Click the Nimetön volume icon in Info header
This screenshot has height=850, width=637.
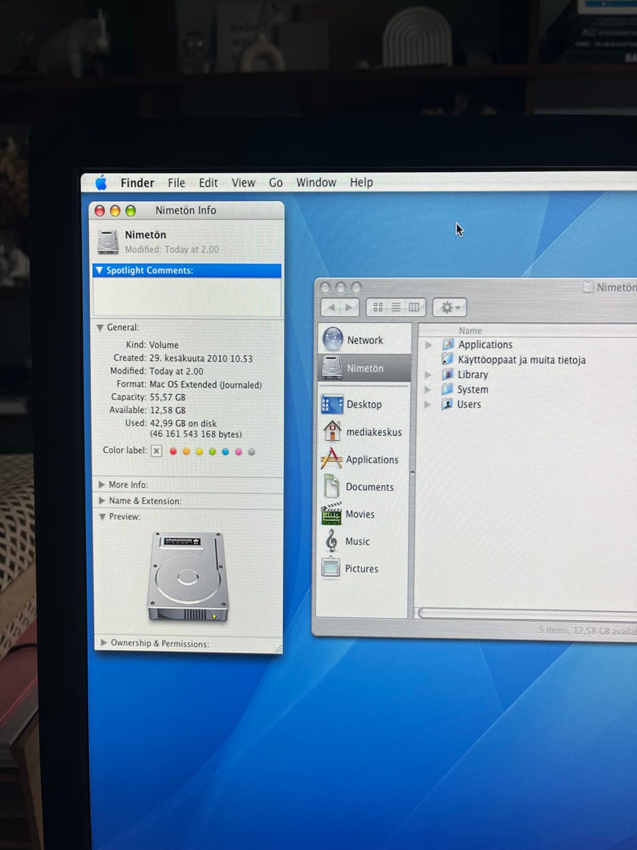click(x=108, y=242)
